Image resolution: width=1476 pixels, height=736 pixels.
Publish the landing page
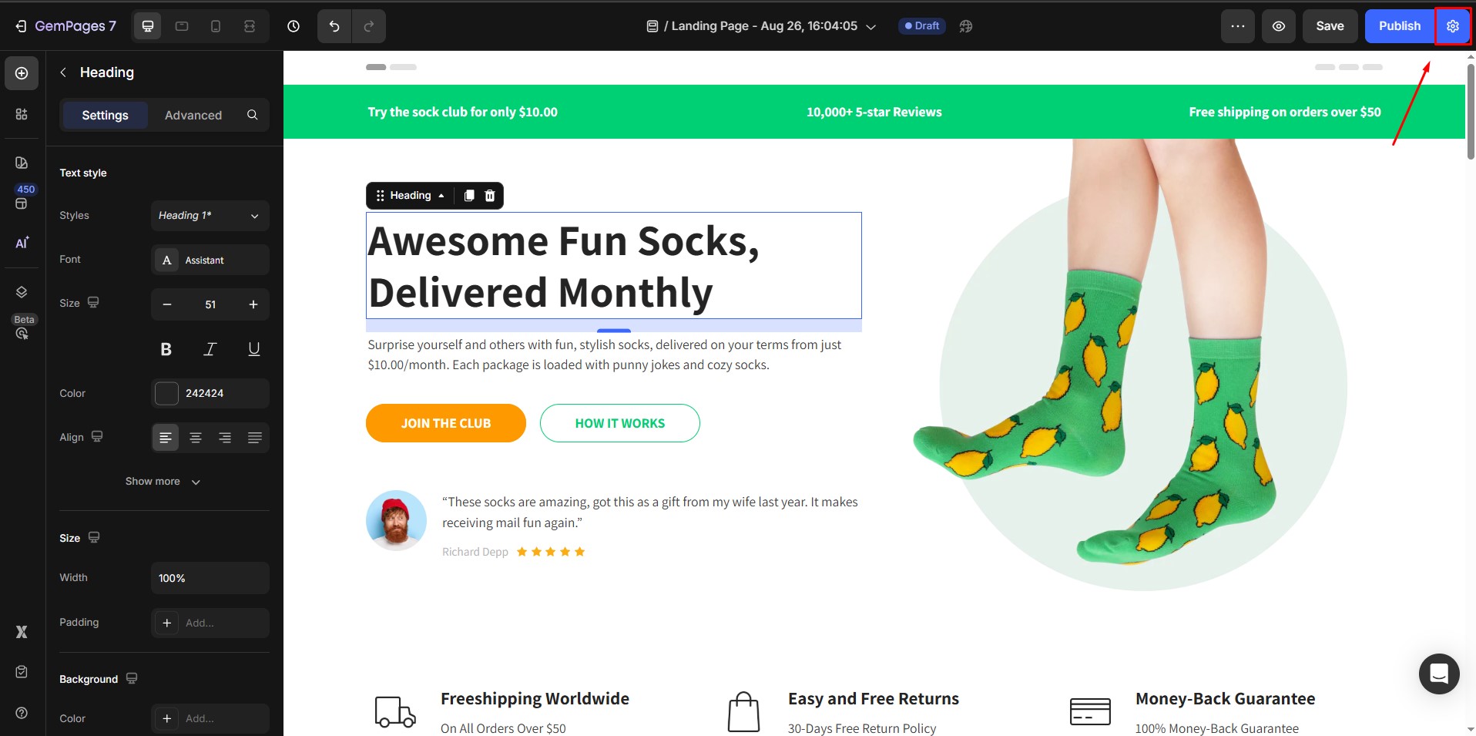[1398, 25]
